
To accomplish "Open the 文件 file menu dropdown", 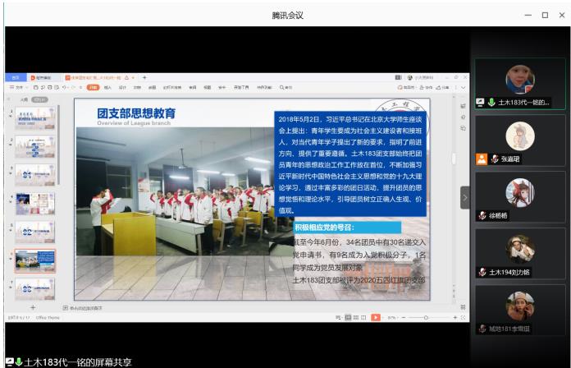I will tap(16, 87).
